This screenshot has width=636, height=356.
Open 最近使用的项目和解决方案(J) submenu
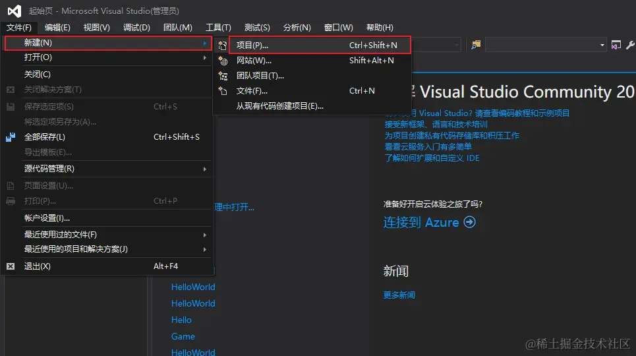tap(108, 249)
